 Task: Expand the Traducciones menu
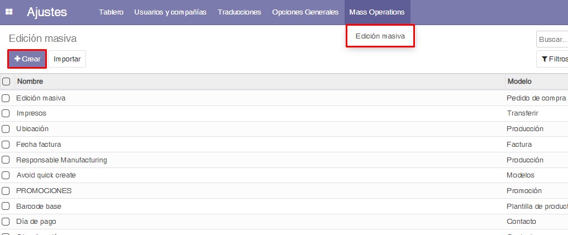[x=239, y=12]
